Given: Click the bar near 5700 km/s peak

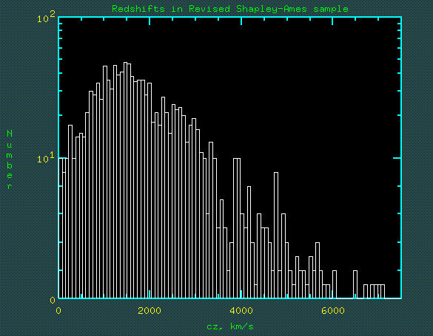Looking at the screenshot, I should coord(318,270).
